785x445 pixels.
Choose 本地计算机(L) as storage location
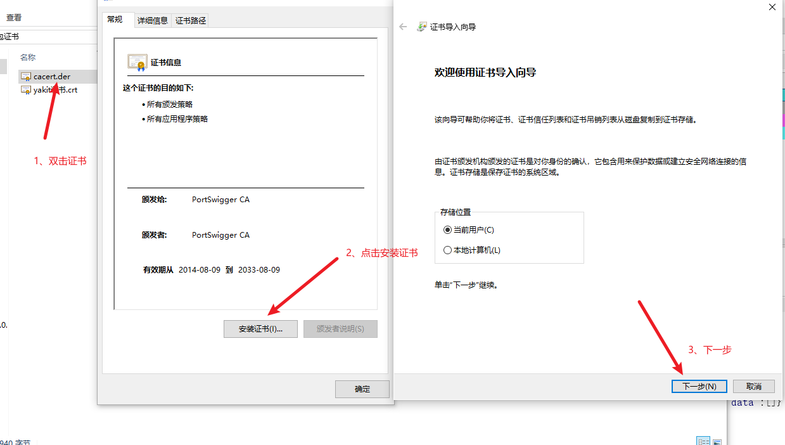(x=448, y=250)
